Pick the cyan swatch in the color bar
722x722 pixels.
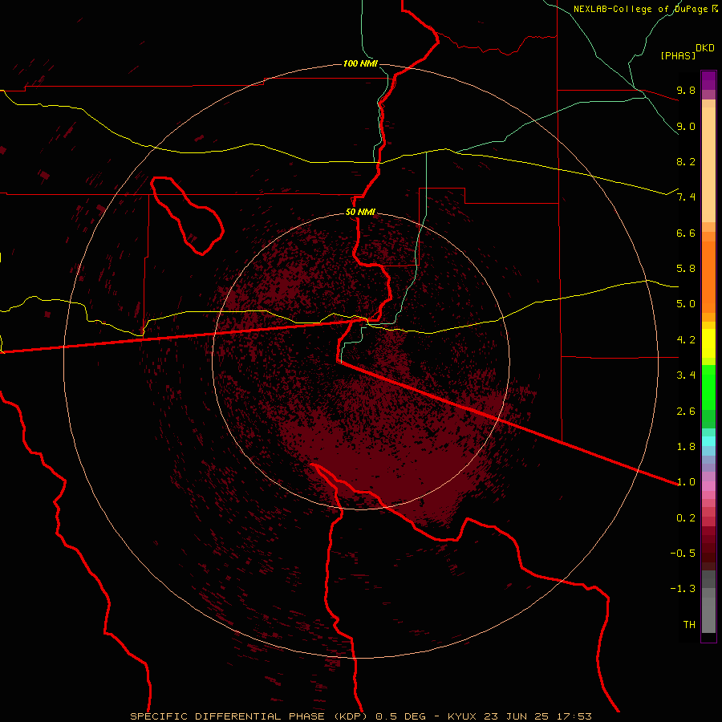pos(708,441)
